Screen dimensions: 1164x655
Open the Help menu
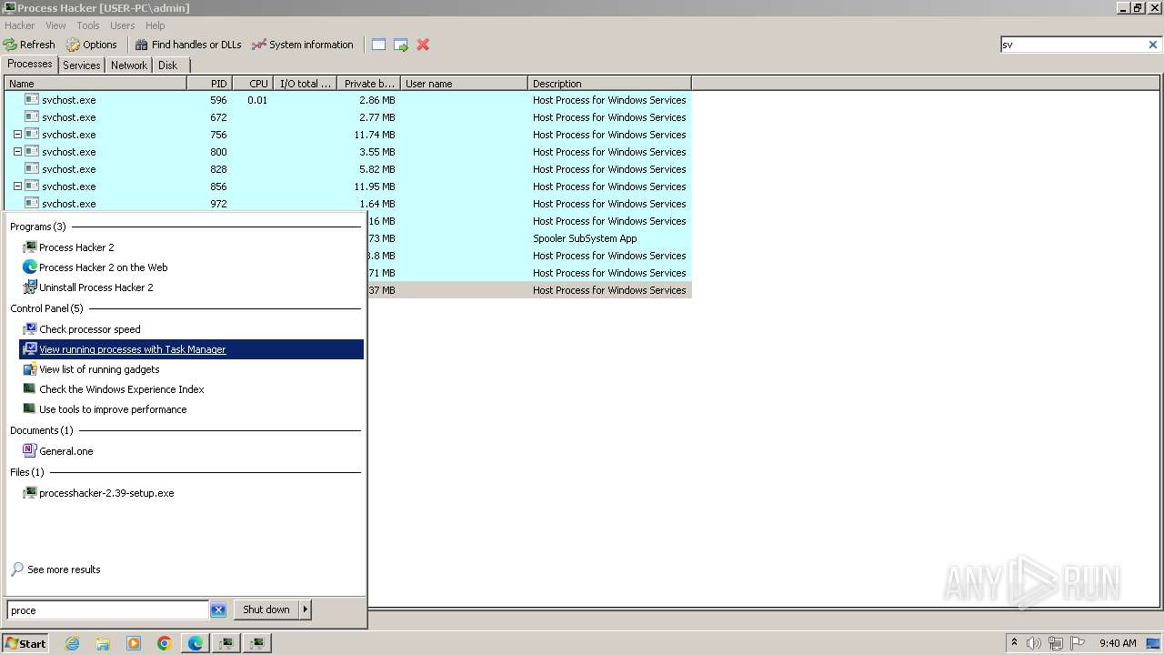click(x=156, y=25)
